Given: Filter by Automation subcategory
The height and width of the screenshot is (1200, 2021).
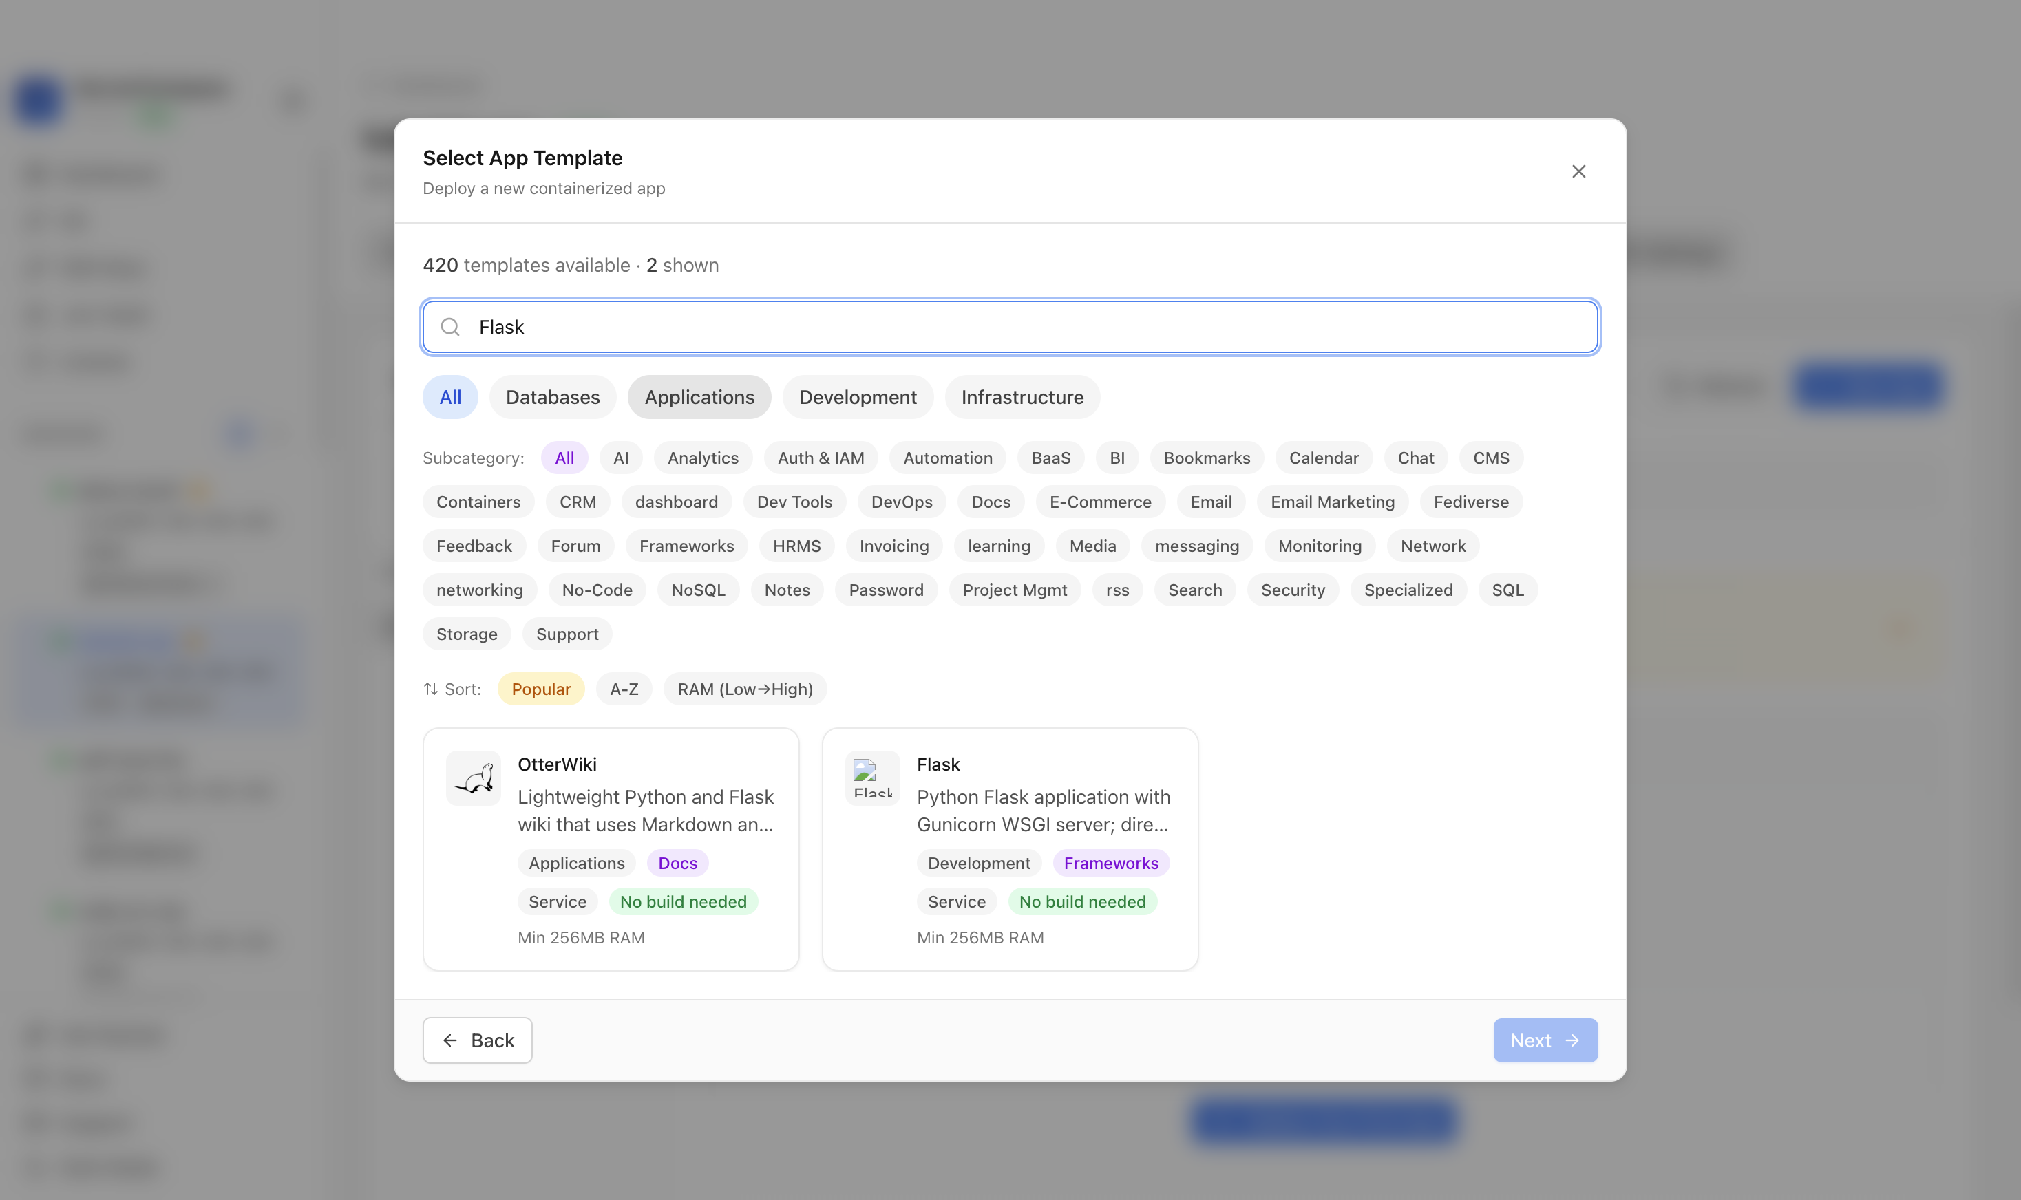Looking at the screenshot, I should pyautogui.click(x=947, y=458).
